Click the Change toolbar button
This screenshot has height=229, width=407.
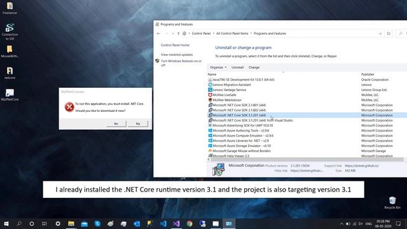[254, 67]
